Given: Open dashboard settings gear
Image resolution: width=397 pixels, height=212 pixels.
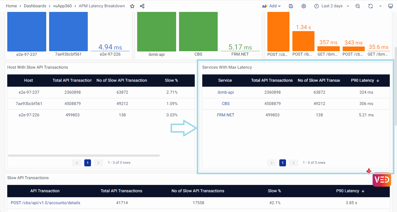Looking at the screenshot, I should 304,6.
